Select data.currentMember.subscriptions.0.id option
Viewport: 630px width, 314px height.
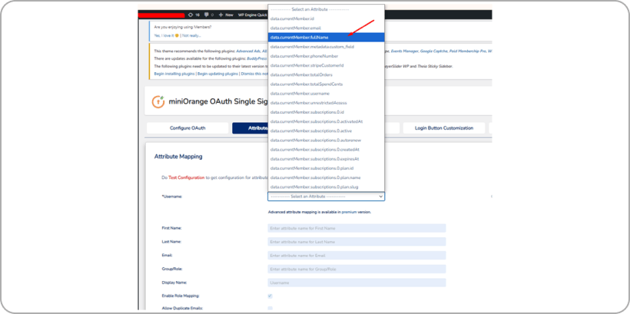(327, 112)
